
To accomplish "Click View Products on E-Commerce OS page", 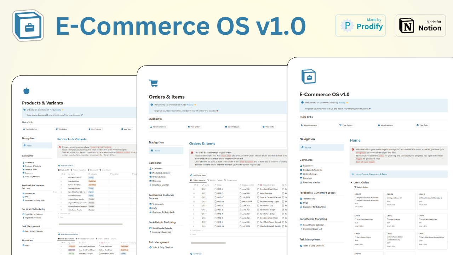I will coord(385,125).
